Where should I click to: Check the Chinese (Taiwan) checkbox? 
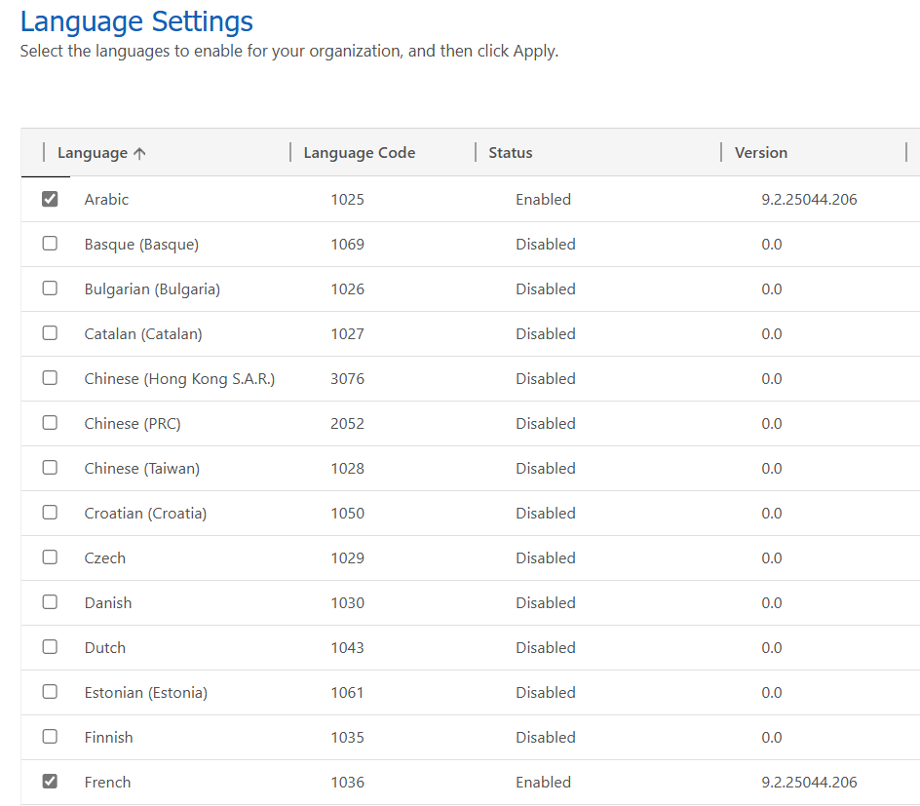50,467
